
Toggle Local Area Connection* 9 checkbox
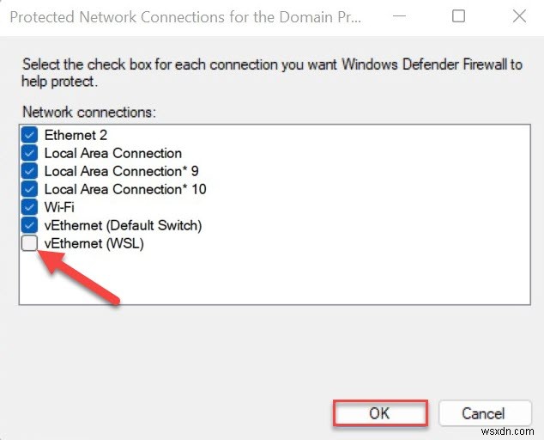click(x=30, y=171)
